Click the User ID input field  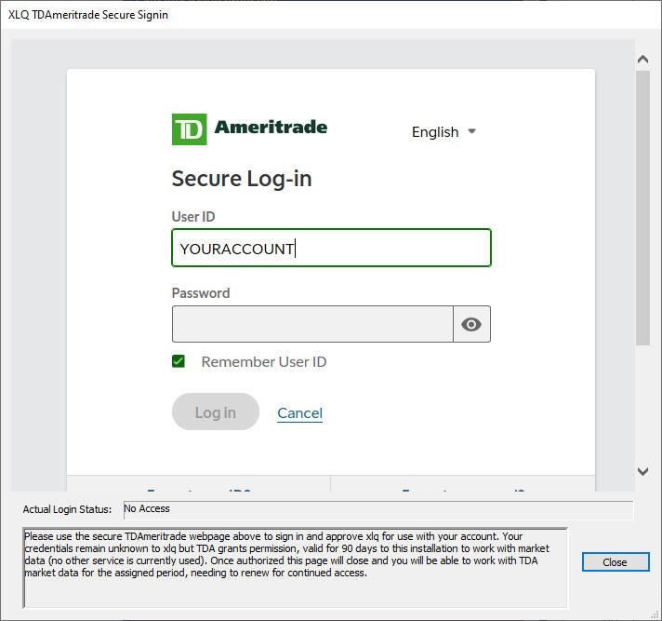click(331, 248)
